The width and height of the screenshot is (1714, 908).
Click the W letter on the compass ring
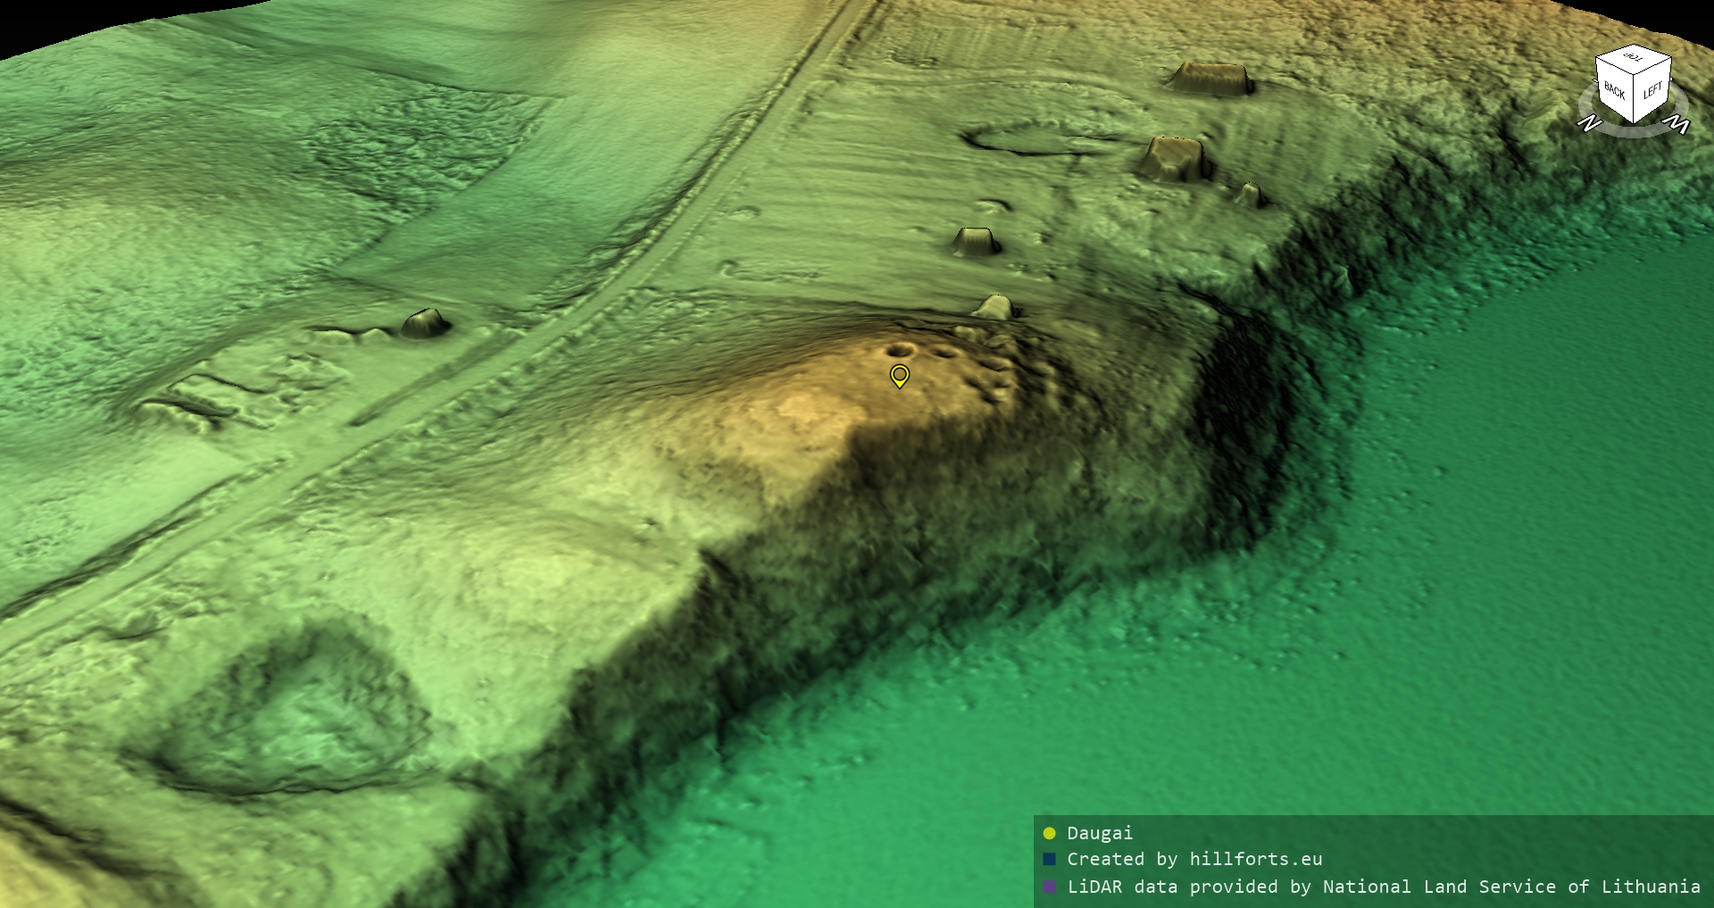[1678, 124]
